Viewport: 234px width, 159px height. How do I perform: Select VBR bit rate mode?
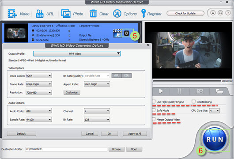[x=117, y=76]
